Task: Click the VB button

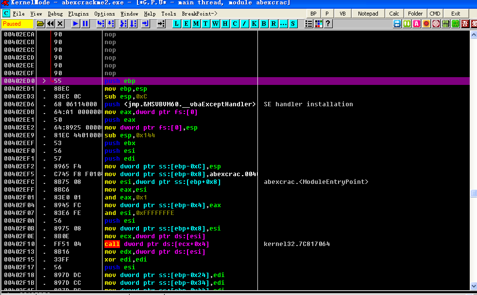Action: click(x=342, y=14)
